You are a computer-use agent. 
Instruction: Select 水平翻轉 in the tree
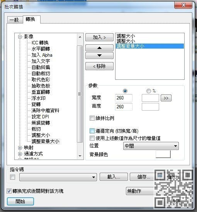[41, 49]
